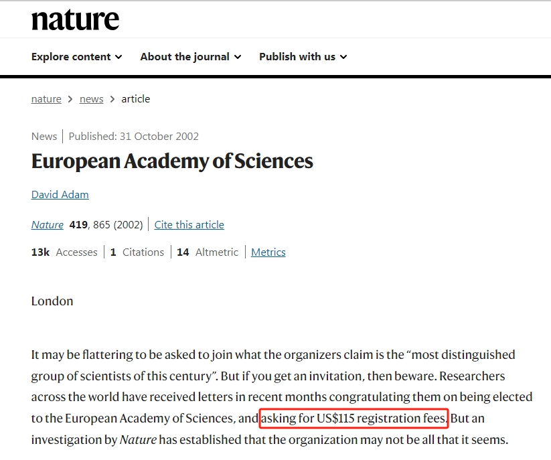Image resolution: width=551 pixels, height=460 pixels.
Task: Click the 14 Altmetric score
Action: point(208,252)
